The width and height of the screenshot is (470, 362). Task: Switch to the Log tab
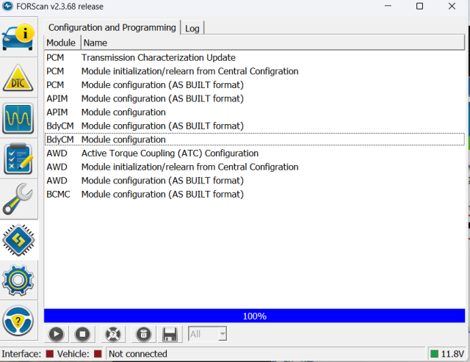pos(192,29)
